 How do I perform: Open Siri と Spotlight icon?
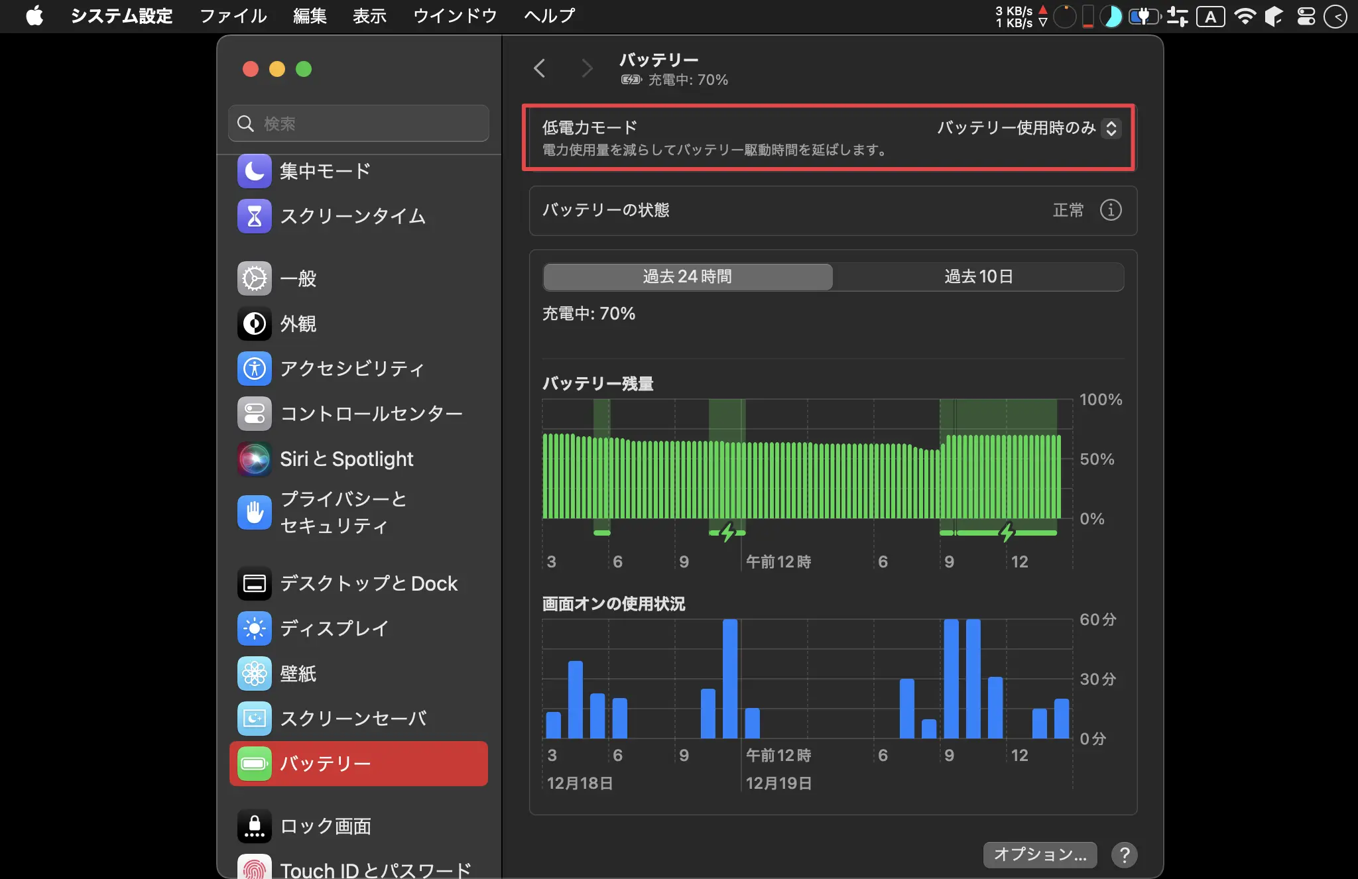255,459
